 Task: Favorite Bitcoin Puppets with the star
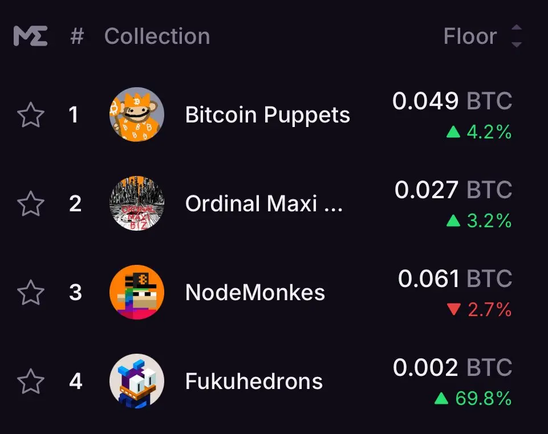pos(31,114)
